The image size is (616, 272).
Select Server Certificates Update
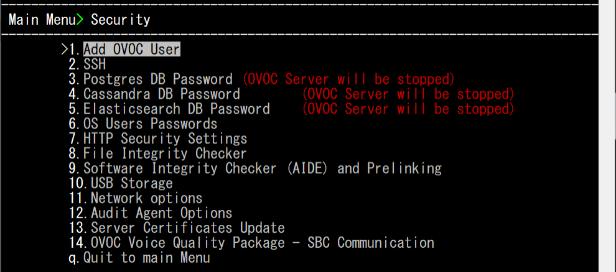(187, 228)
